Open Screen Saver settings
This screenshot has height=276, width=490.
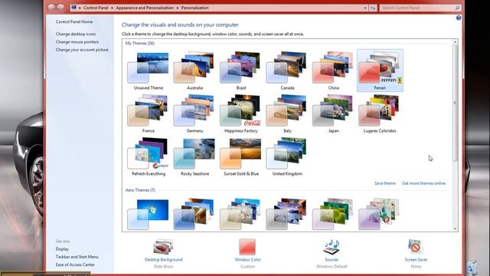(416, 253)
